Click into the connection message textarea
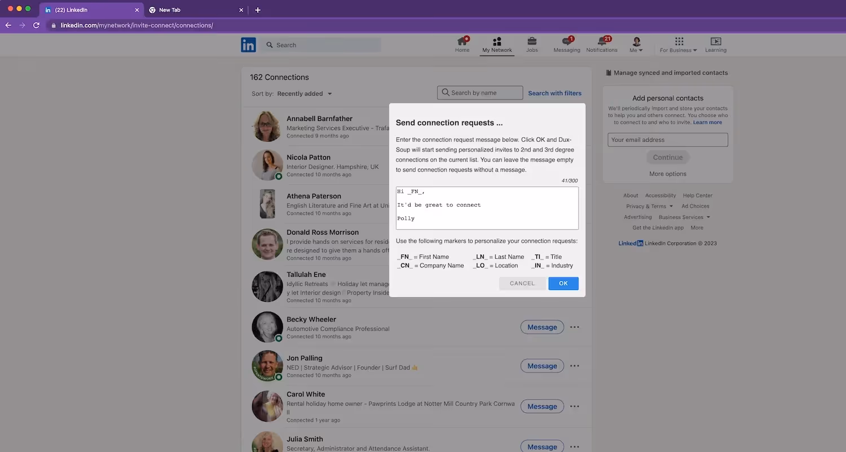The image size is (846, 452). [487, 208]
